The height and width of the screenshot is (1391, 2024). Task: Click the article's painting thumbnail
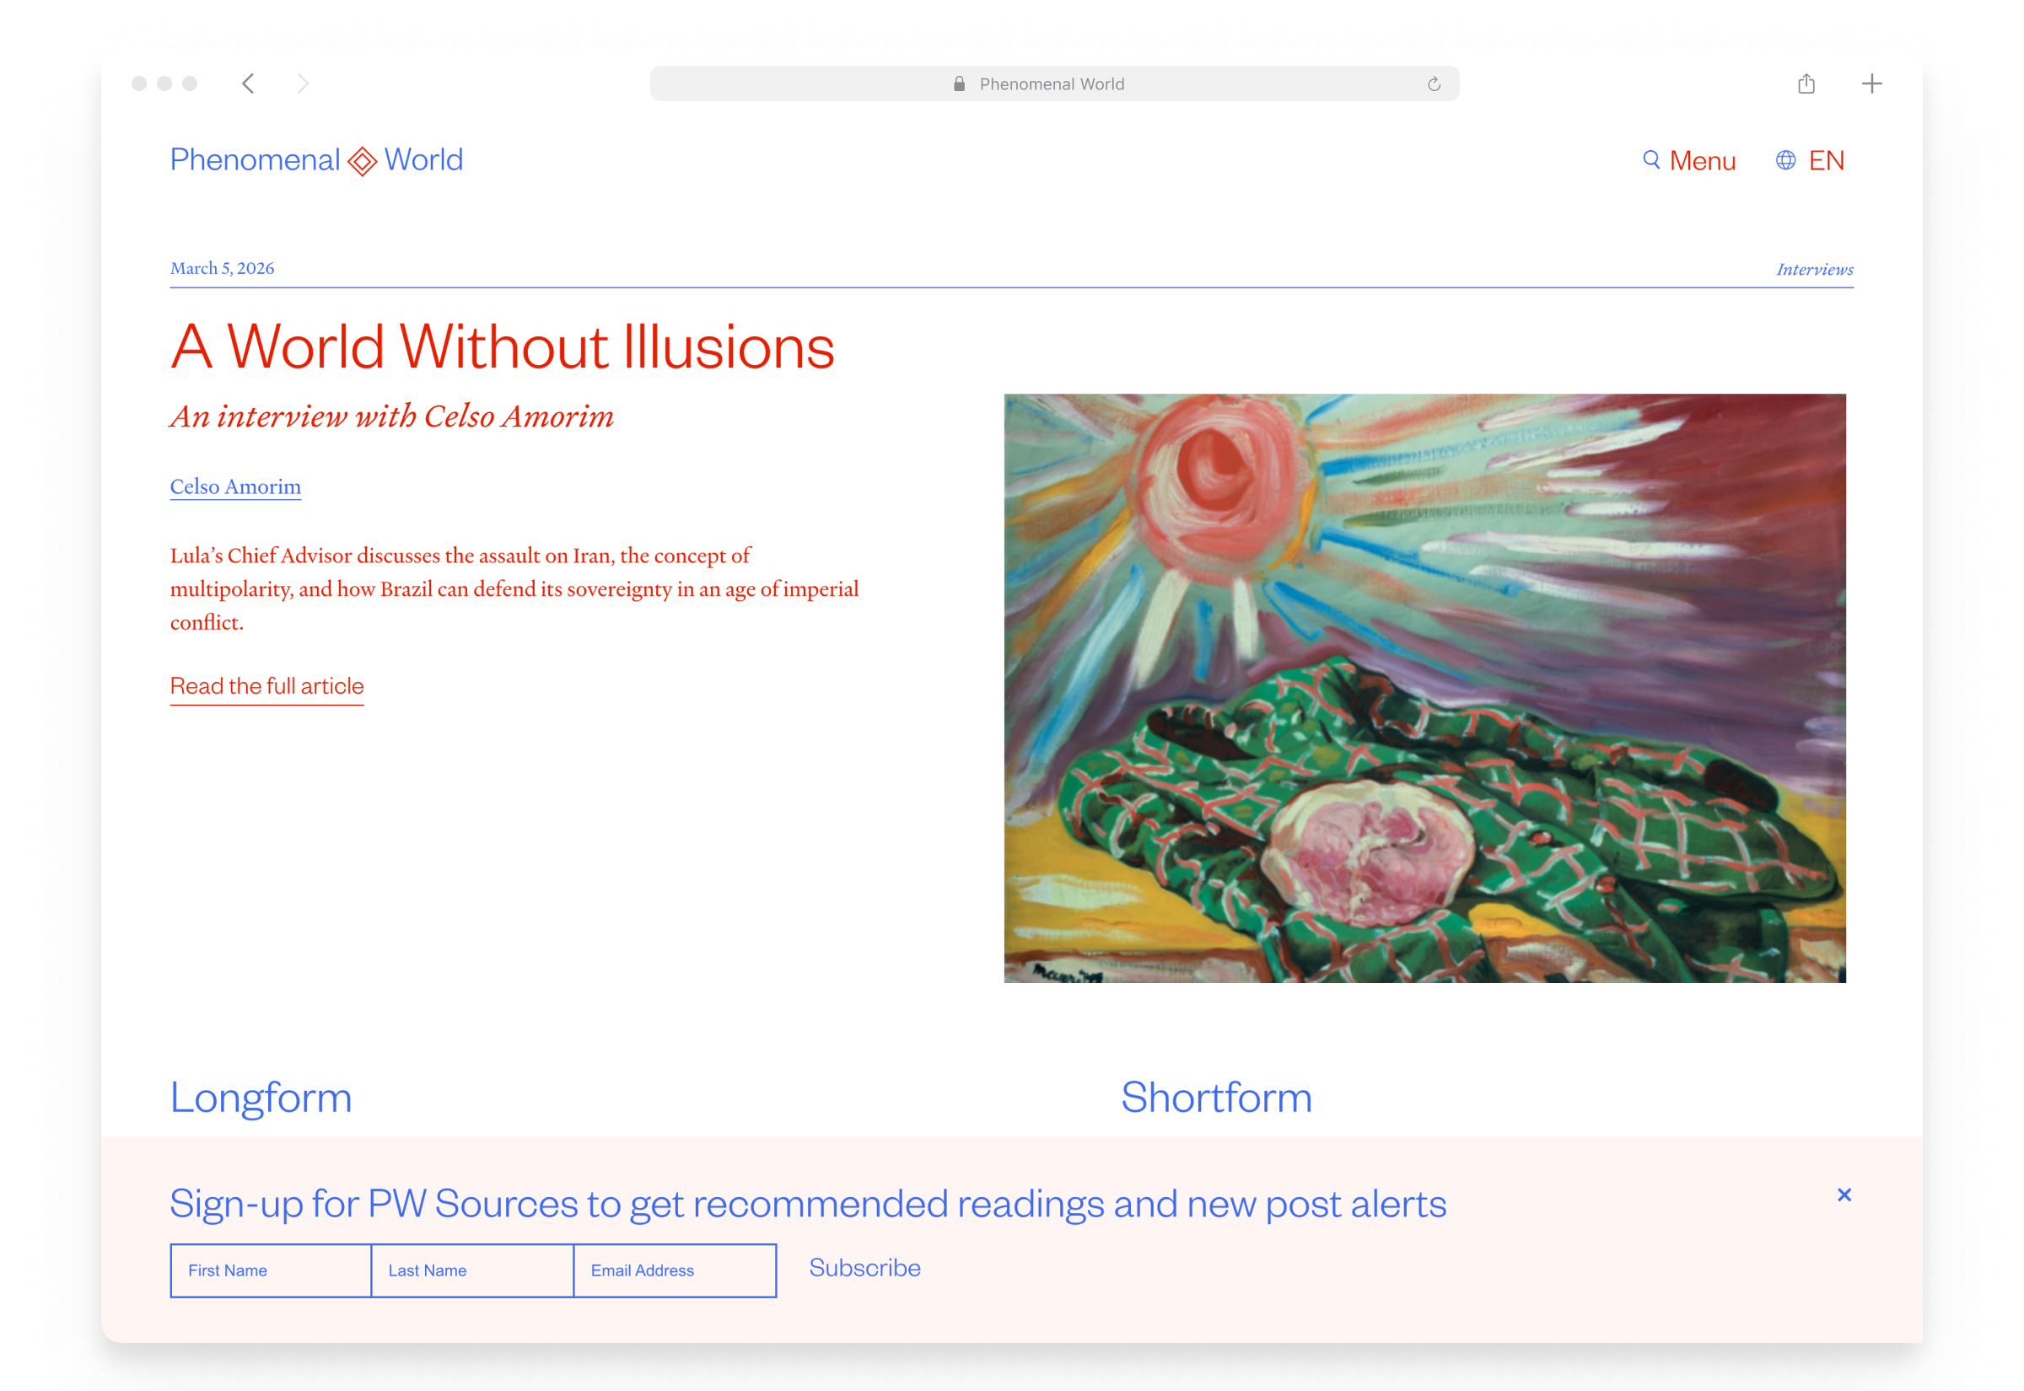click(1424, 689)
